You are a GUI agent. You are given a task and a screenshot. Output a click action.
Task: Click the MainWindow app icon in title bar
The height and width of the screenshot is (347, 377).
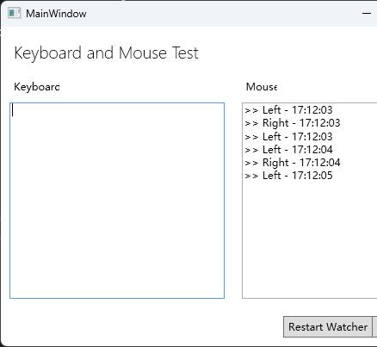click(x=14, y=13)
